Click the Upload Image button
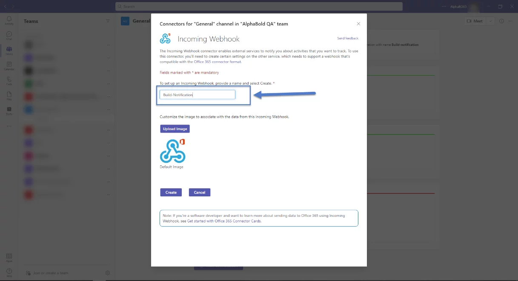The image size is (518, 281). 175,129
